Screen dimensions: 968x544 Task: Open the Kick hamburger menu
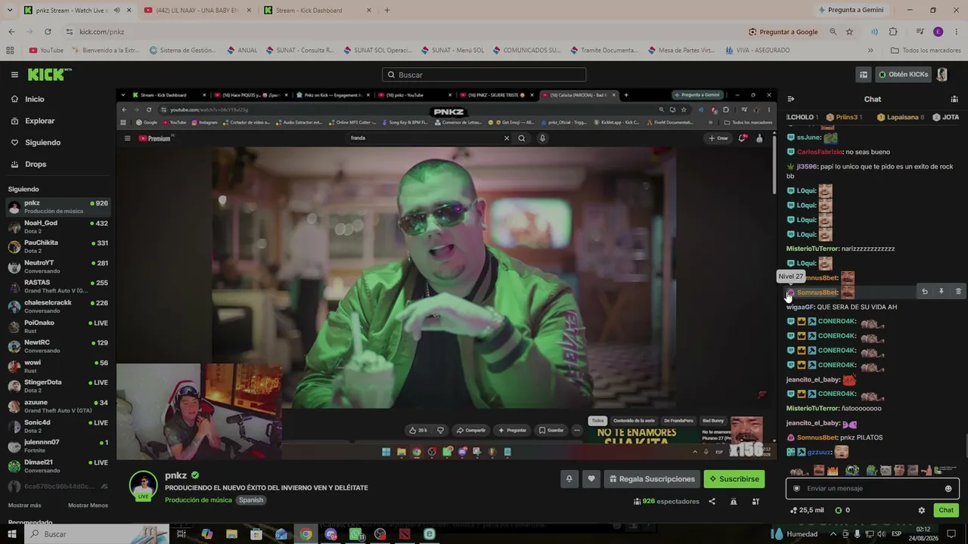point(14,75)
